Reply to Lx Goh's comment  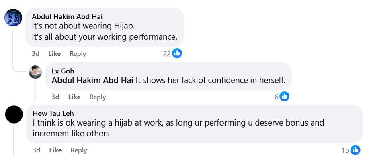[98, 97]
